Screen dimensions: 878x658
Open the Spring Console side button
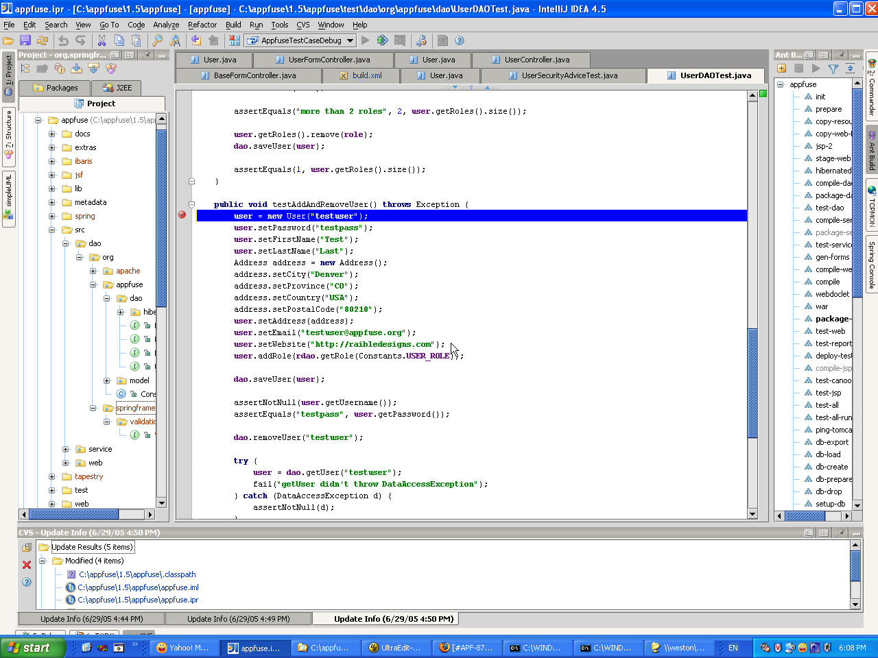click(x=872, y=264)
